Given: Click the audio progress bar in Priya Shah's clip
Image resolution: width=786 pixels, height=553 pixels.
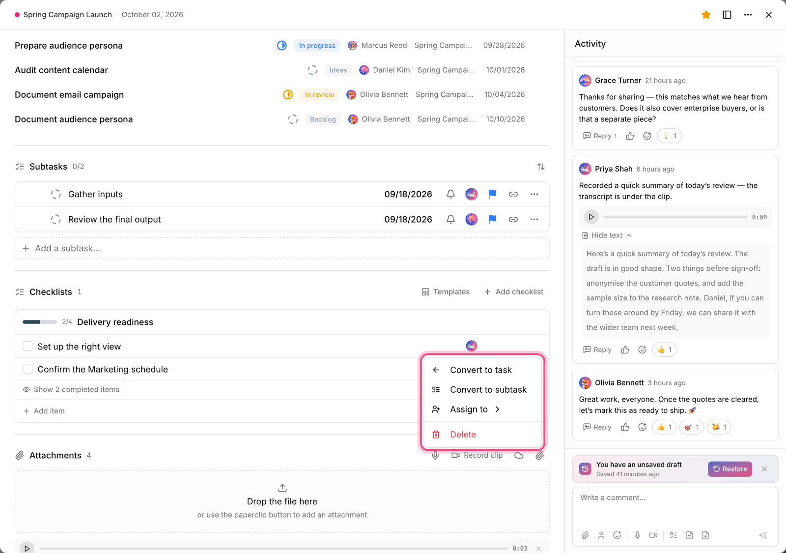Looking at the screenshot, I should click(675, 217).
